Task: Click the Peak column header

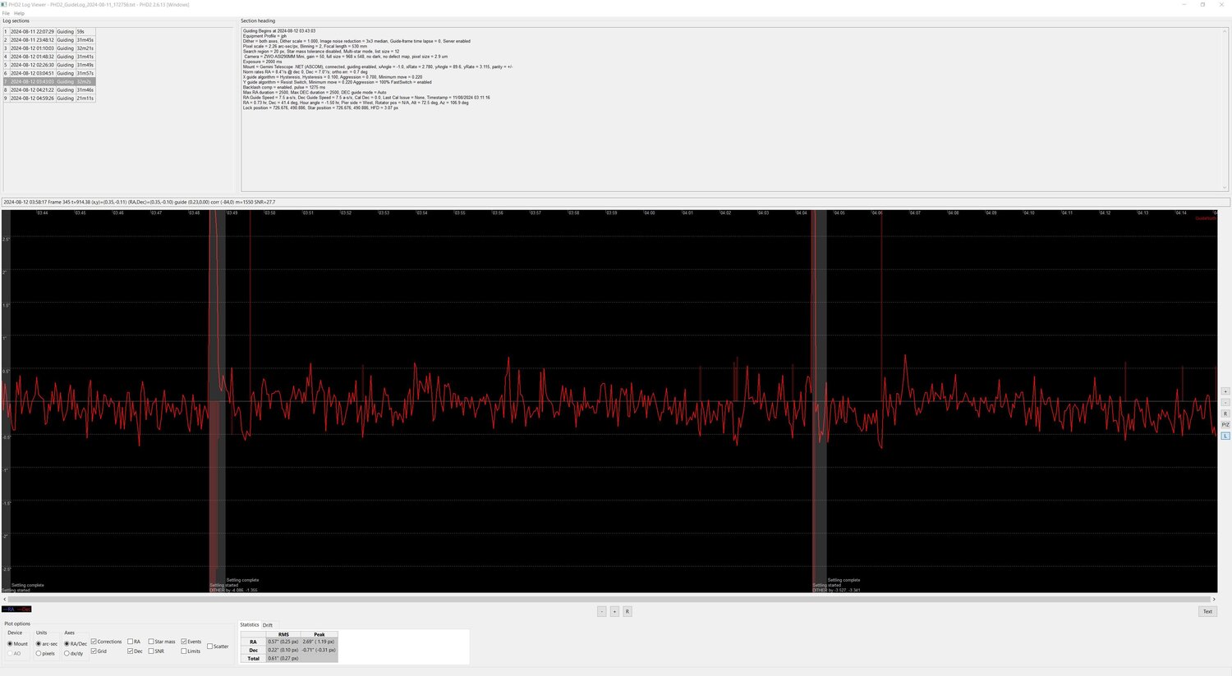Action: [x=319, y=634]
